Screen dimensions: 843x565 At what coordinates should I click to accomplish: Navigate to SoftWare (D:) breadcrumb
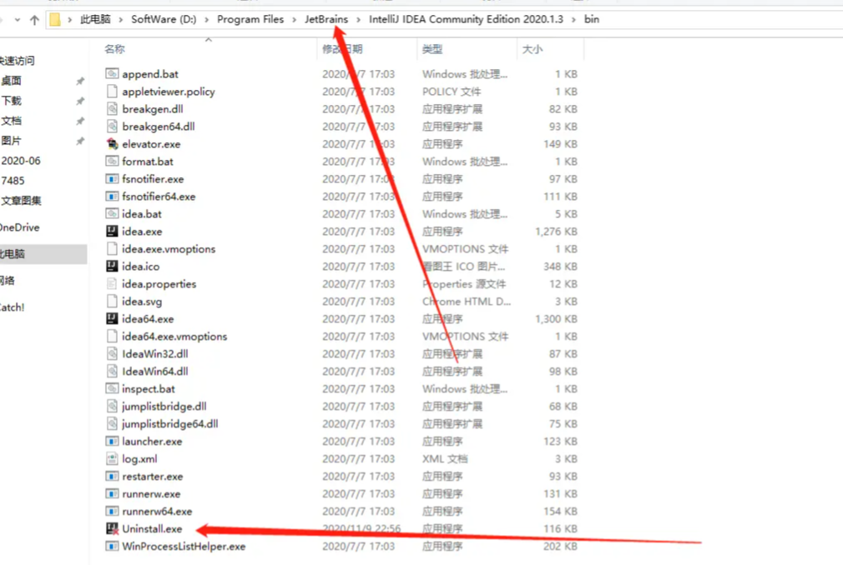164,19
